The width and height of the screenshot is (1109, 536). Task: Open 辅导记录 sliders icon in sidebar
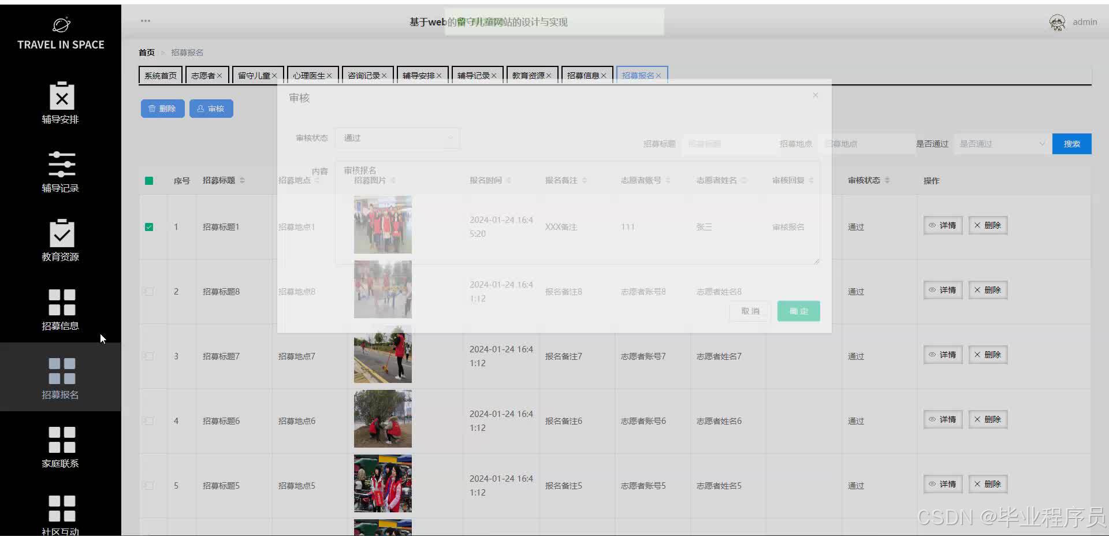pyautogui.click(x=62, y=165)
